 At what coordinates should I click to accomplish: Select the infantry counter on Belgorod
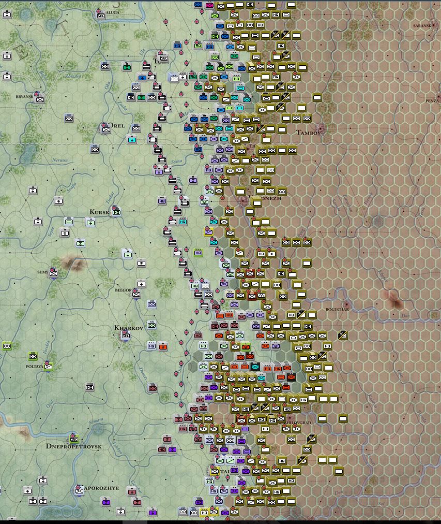[136, 294]
